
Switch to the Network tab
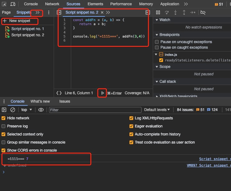point(52,4)
